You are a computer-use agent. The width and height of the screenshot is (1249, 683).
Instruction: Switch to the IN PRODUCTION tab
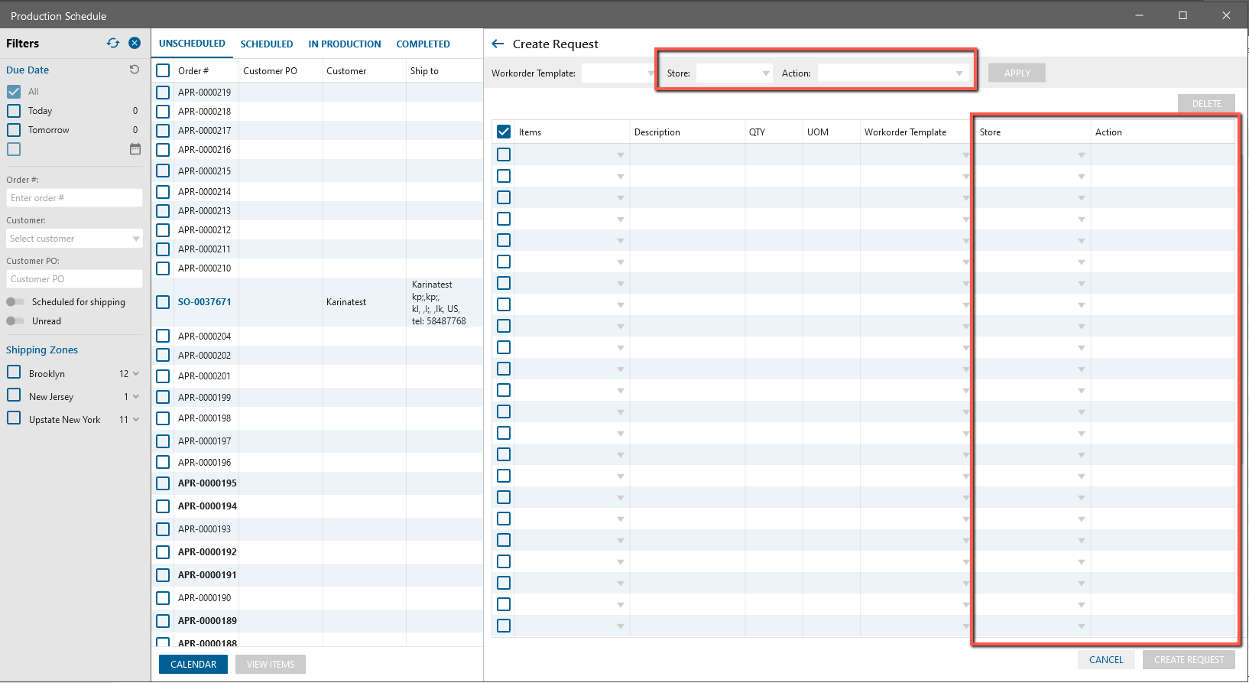click(345, 44)
